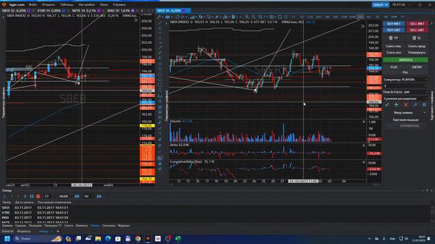The width and height of the screenshot is (435, 244).
Task: Expand the double-chevron panel on SBER 1H chart
Action: 362,26
